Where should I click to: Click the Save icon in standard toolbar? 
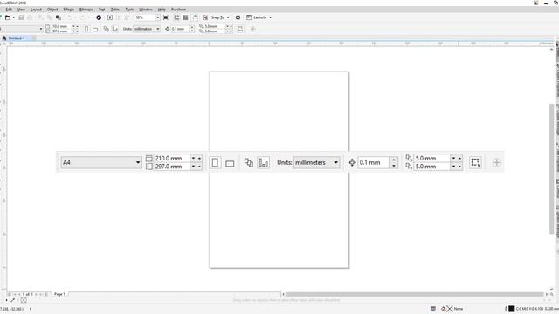pyautogui.click(x=21, y=17)
